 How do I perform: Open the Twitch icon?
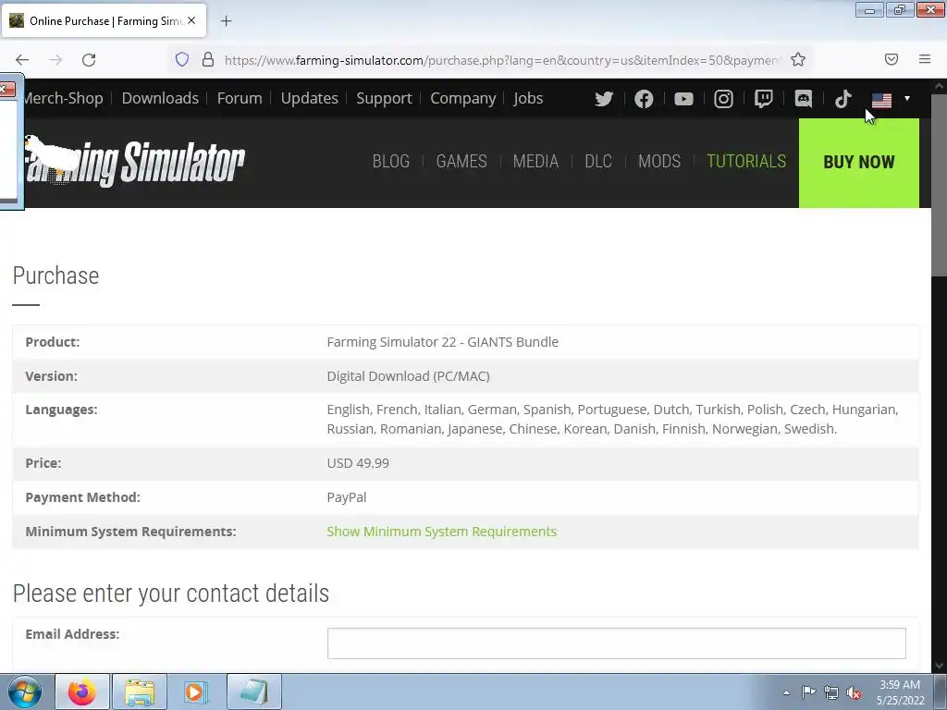point(763,98)
